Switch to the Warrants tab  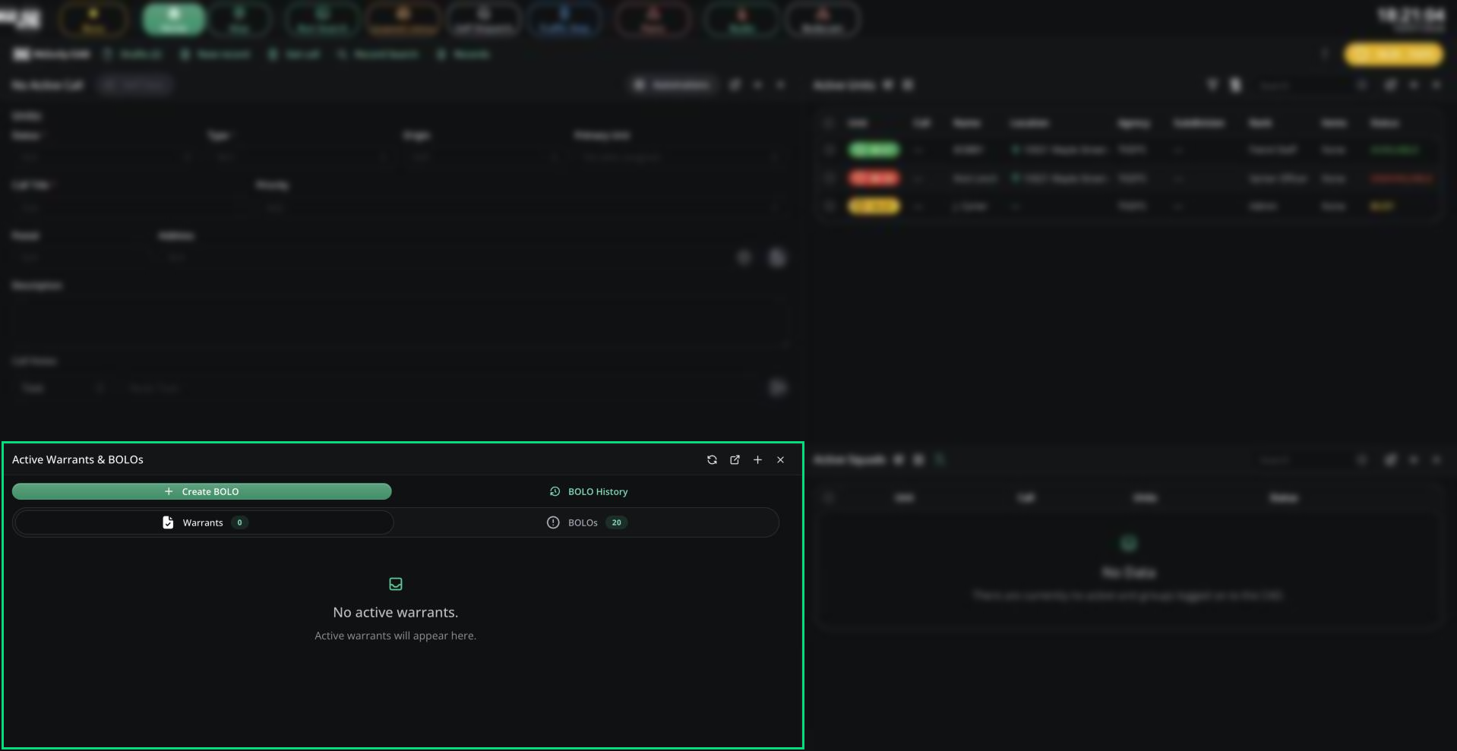[x=204, y=522]
